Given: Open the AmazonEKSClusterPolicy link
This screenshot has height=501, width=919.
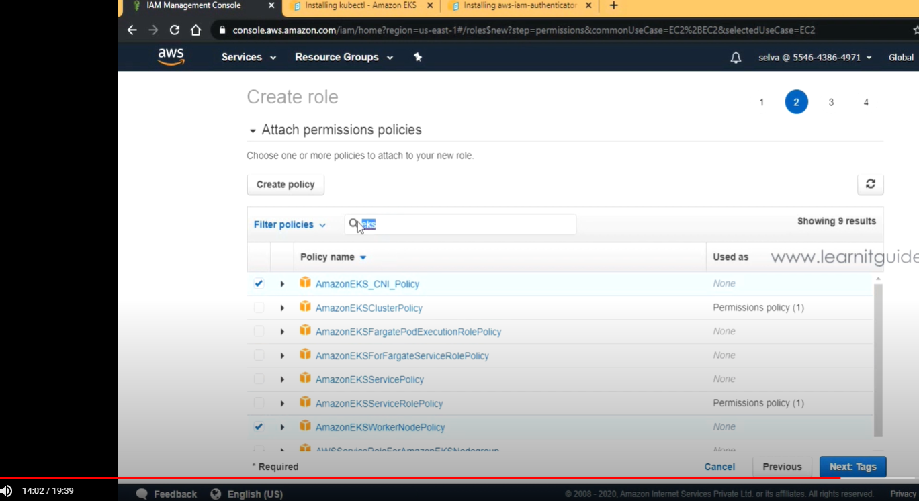Looking at the screenshot, I should tap(369, 308).
